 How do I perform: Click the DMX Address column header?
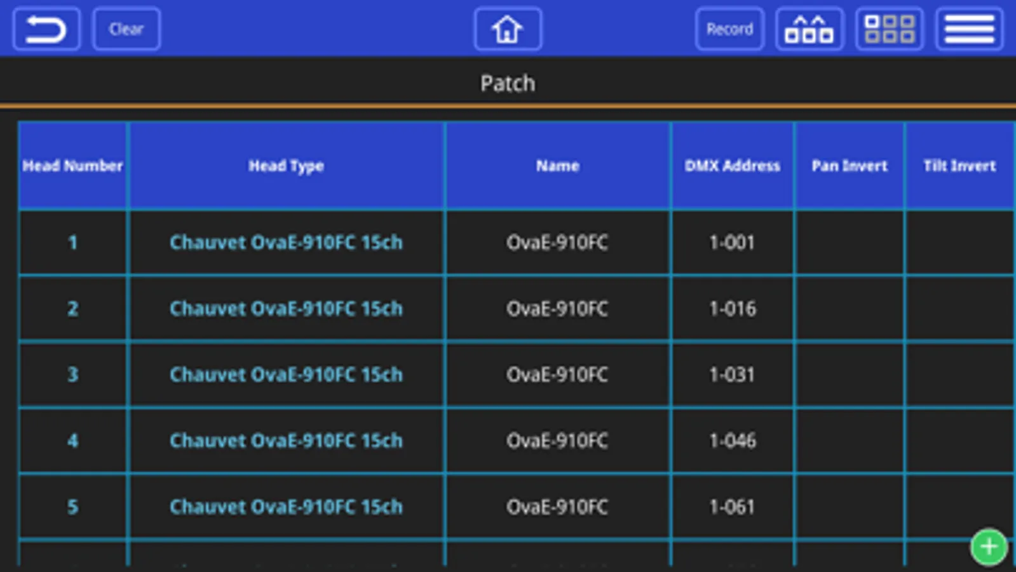pyautogui.click(x=733, y=166)
